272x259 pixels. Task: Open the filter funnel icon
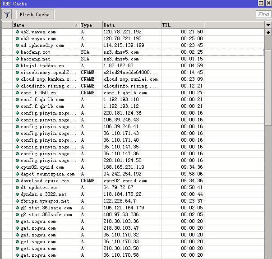tap(7, 14)
